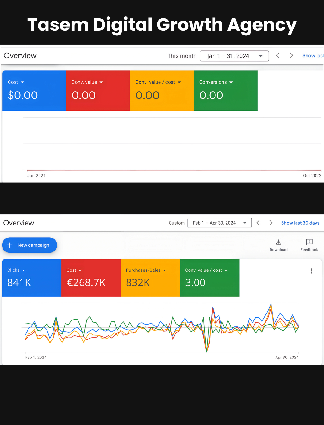Go to next period arrow beside Jan 2024 range

(x=291, y=55)
